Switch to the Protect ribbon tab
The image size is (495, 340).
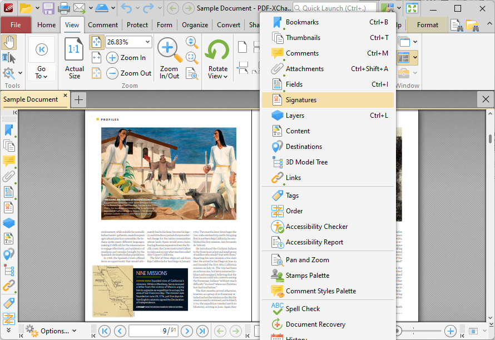pos(137,25)
